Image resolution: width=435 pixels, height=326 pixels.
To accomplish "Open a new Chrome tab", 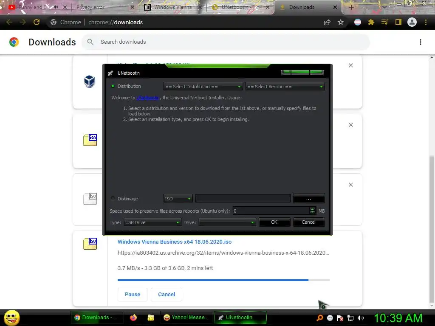I will tap(351, 7).
